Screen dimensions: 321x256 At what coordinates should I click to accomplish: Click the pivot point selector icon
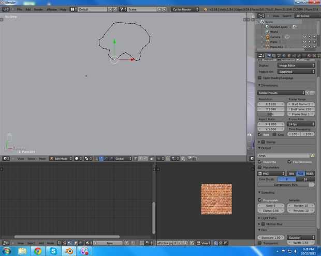click(88, 158)
